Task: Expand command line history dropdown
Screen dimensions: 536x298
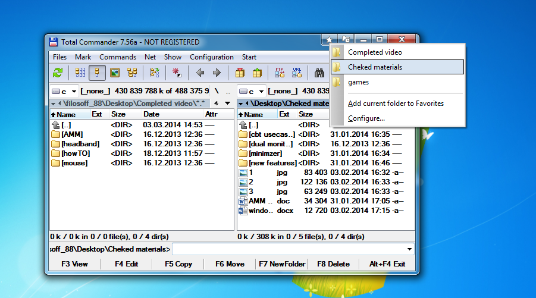Action: coord(409,249)
